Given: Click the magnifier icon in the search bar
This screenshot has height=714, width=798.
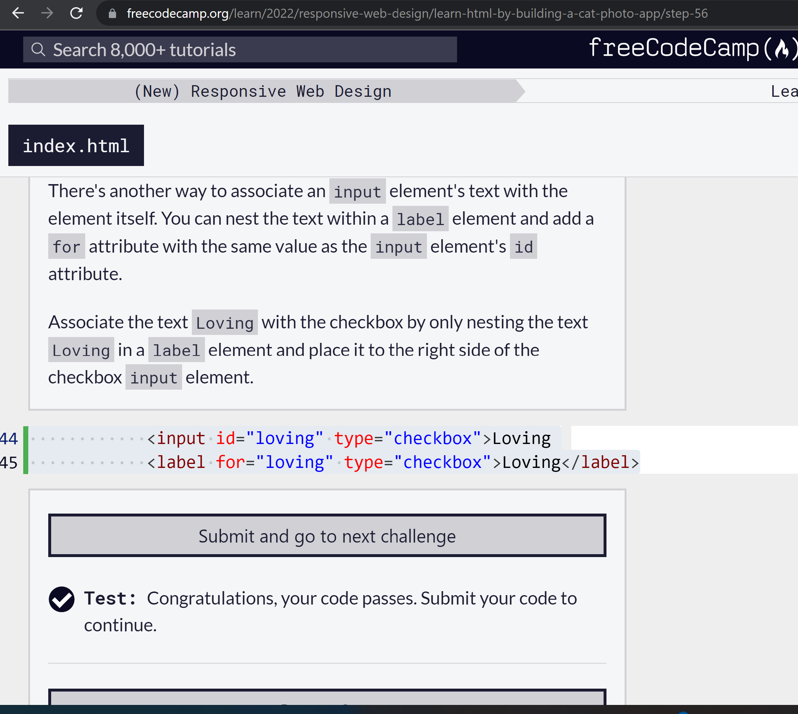Looking at the screenshot, I should pos(38,50).
